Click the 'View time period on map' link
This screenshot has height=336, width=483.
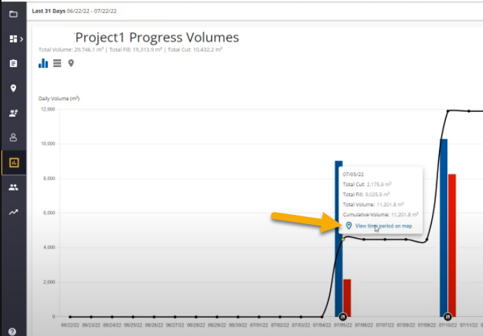pyautogui.click(x=383, y=226)
